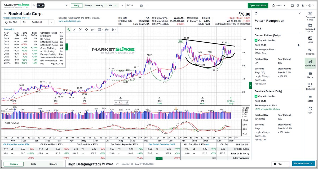Screen dimensions: 318x169
Task: Switch chart to Weekly timeframe
Action: click(x=88, y=5)
